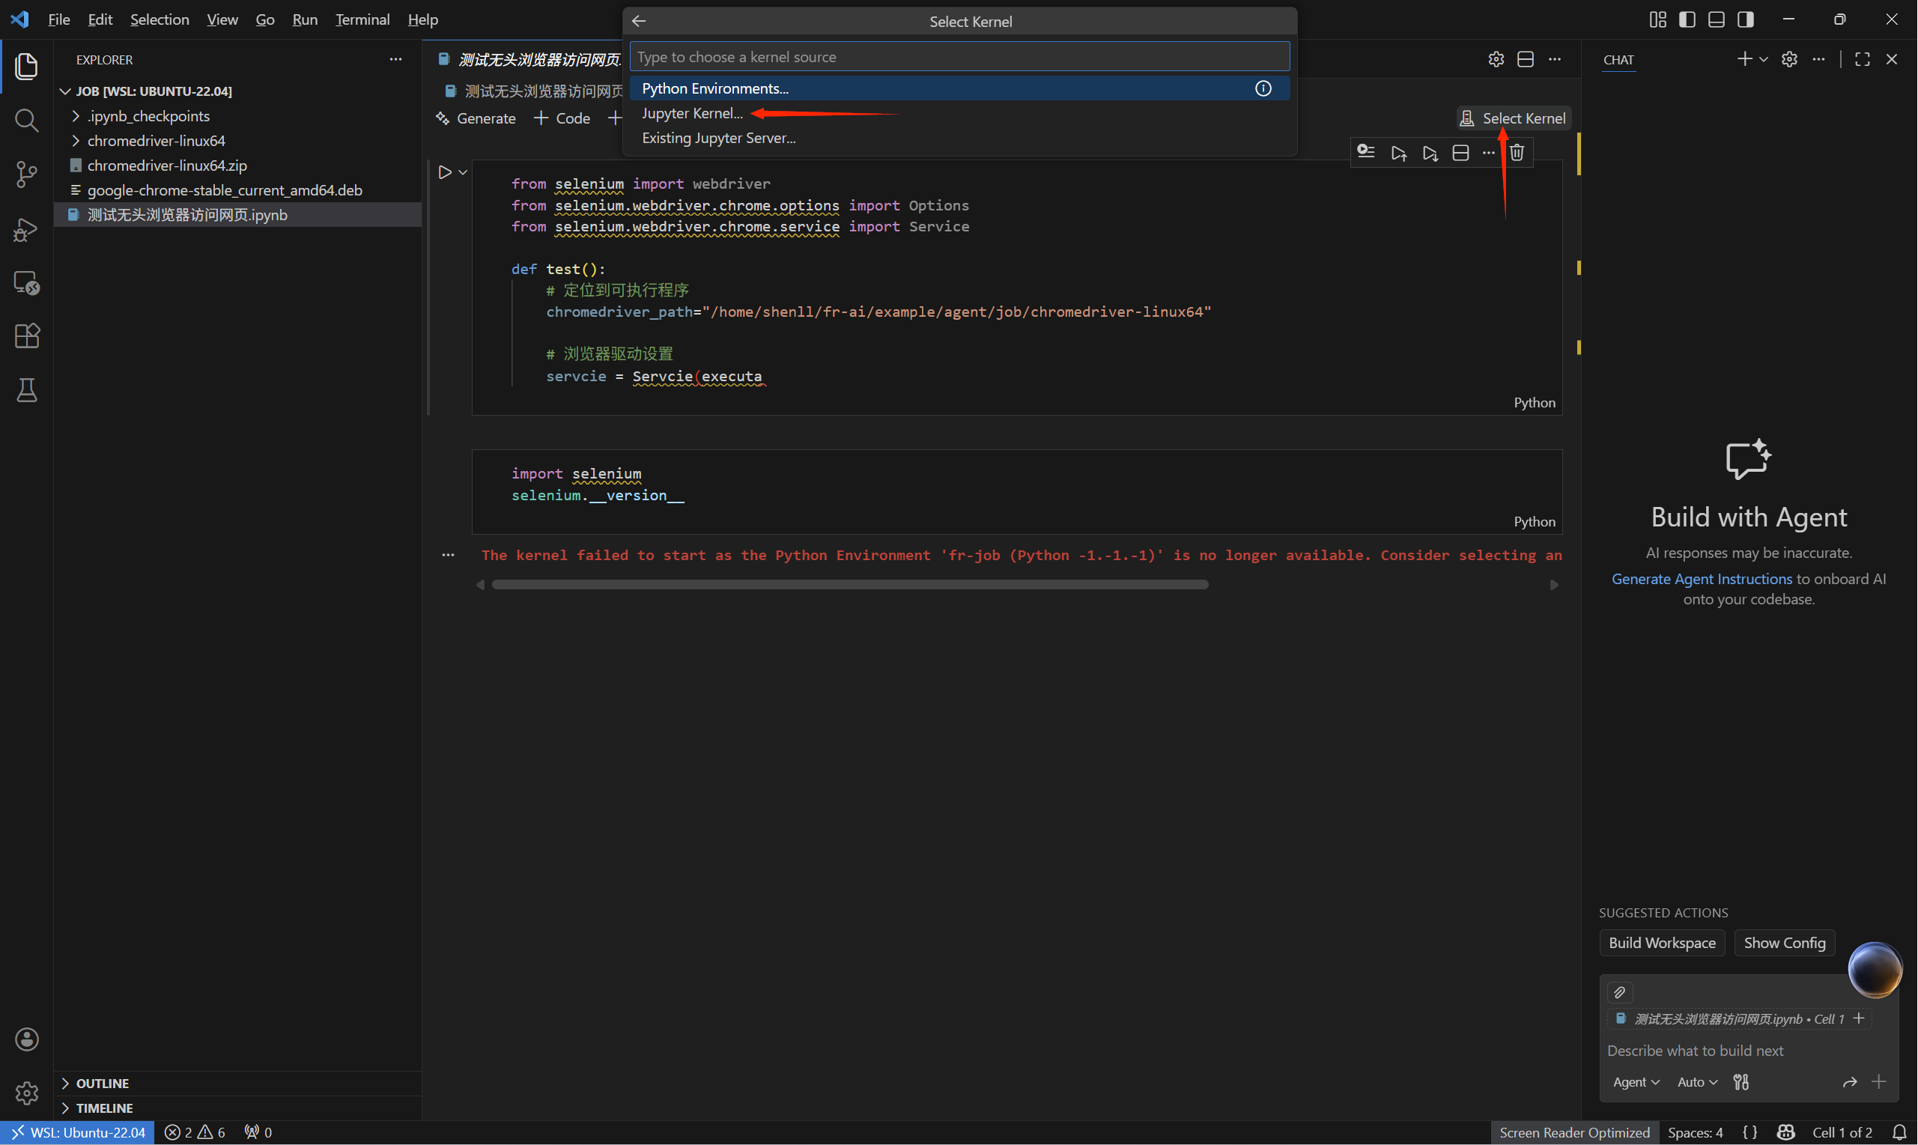The image size is (1918, 1145).
Task: Expand the OUTLINE section
Action: click(x=102, y=1084)
